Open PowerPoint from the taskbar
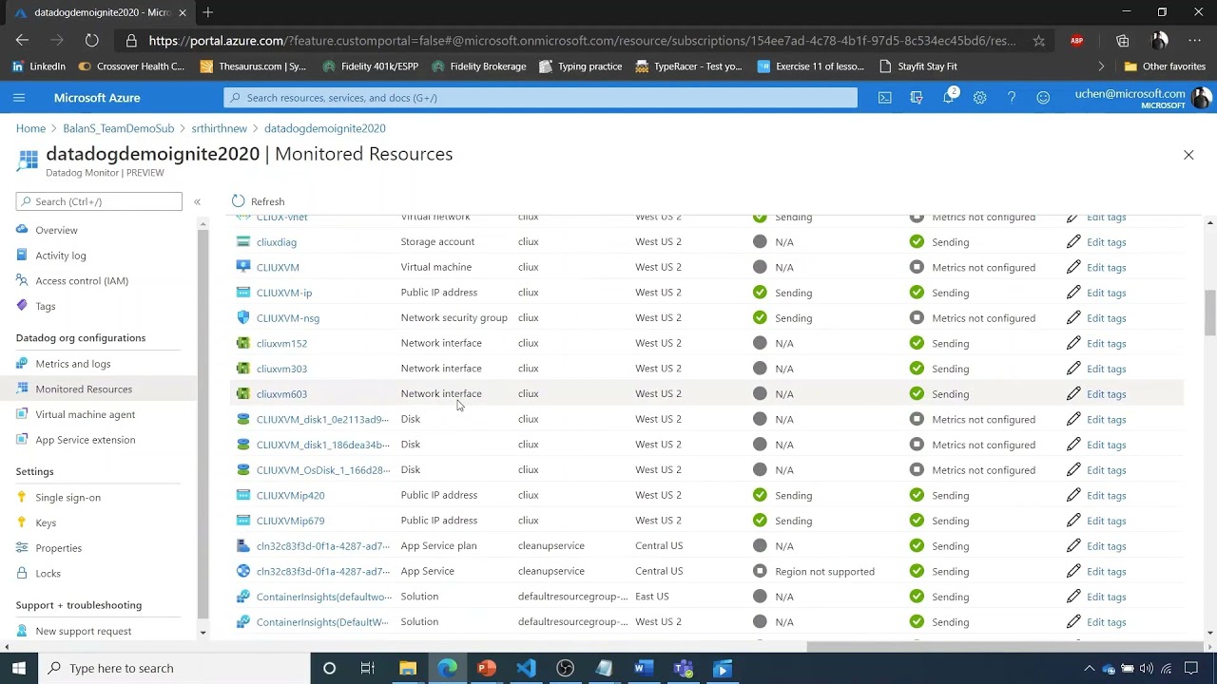Image resolution: width=1217 pixels, height=684 pixels. 487,668
